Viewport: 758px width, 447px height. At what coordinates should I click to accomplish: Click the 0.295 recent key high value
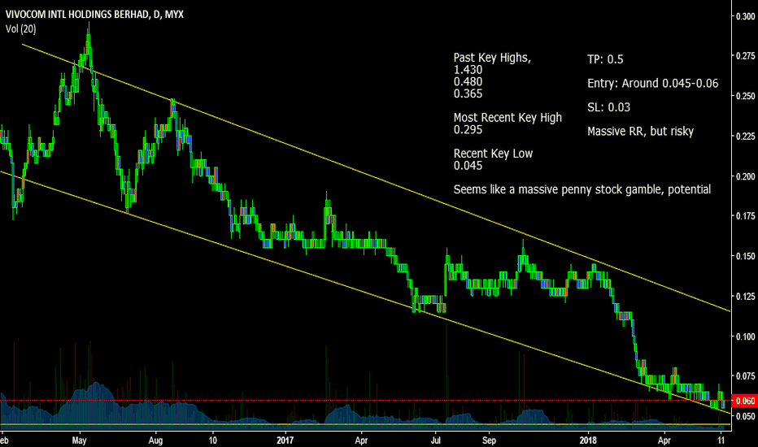click(x=468, y=129)
